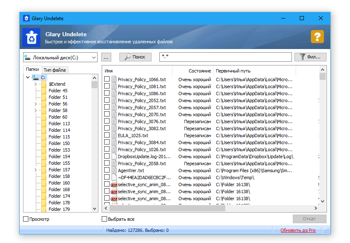The width and height of the screenshot is (350, 243).
Task: Click the file icon of AgentVer.txt
Action: point(114,171)
